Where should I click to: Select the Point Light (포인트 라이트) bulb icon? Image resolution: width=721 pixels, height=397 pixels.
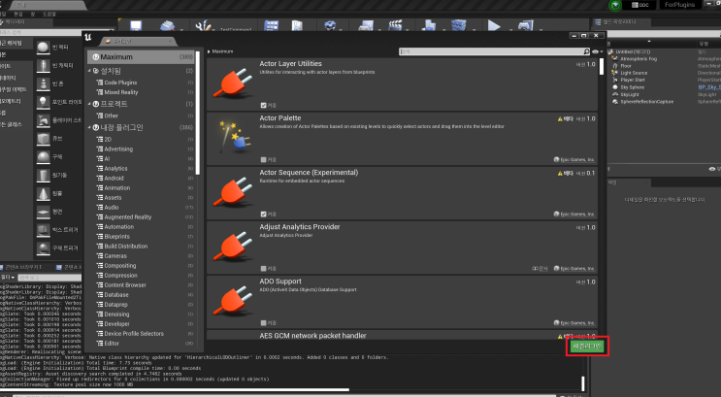tap(44, 102)
